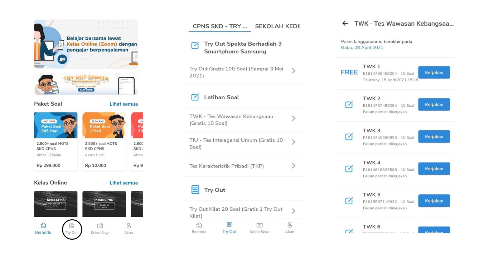
Task: Open Kelas Saya calendar icon in left screen
Action: pos(100,226)
